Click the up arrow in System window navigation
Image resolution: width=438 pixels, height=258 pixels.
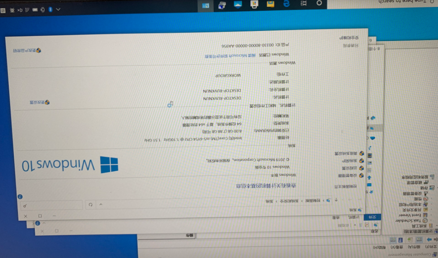pos(336,200)
